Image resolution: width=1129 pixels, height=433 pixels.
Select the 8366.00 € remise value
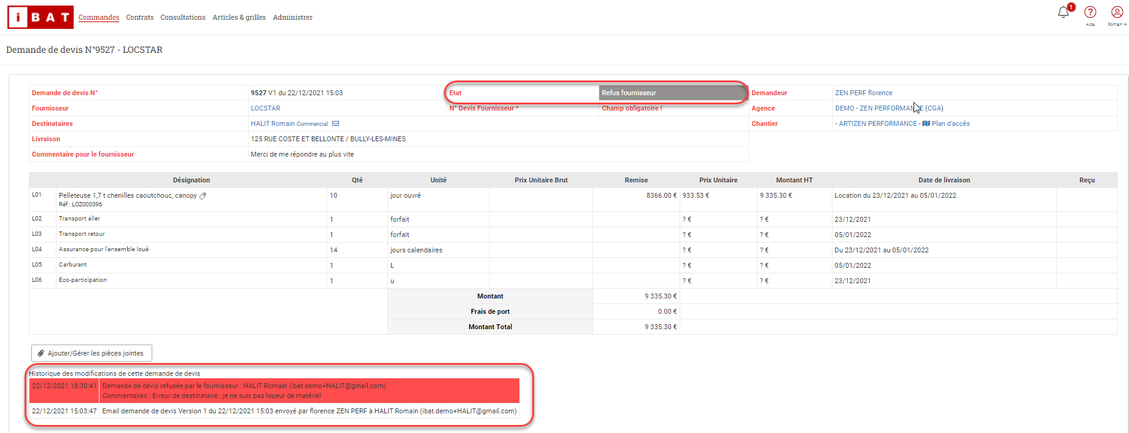(x=661, y=195)
